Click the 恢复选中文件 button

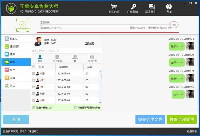click(150, 119)
